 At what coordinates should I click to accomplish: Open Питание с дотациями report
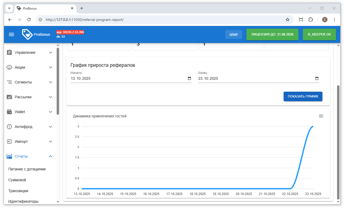(x=27, y=169)
